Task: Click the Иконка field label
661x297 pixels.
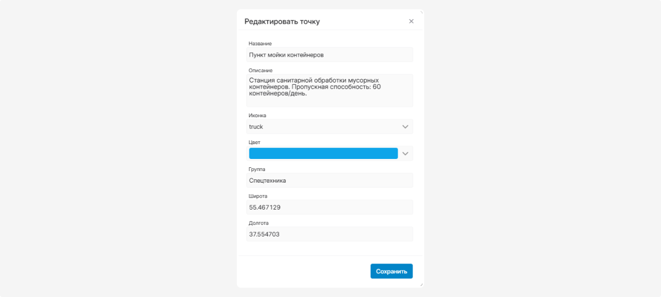Action: [x=258, y=115]
